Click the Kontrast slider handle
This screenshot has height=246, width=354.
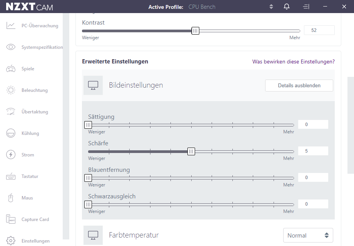(x=195, y=31)
